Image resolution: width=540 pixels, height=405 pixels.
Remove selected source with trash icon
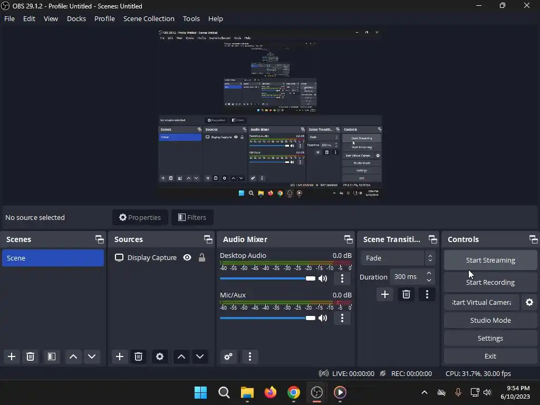[x=139, y=356]
